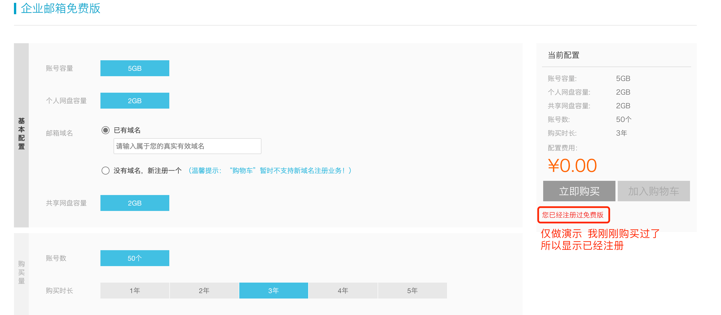Click the 立即购买 button
This screenshot has height=315, width=721.
(579, 191)
